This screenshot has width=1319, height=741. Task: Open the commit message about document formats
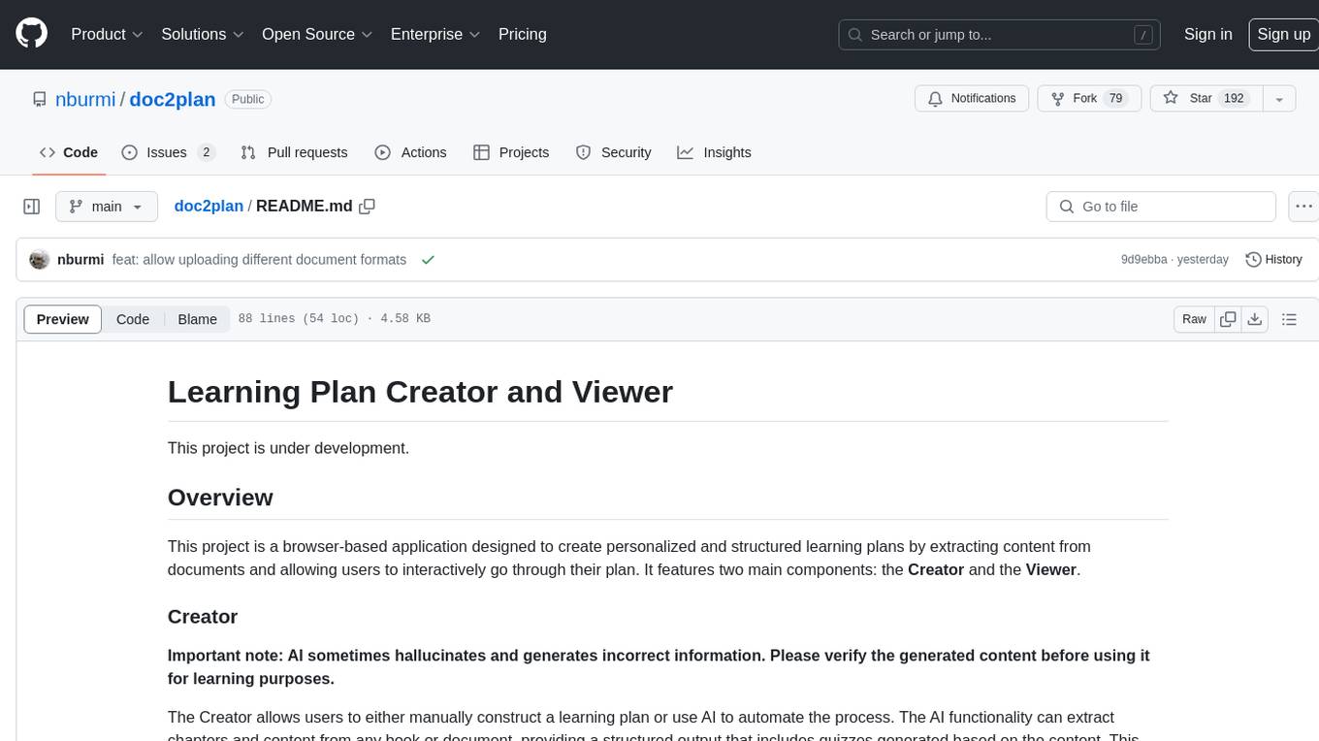pyautogui.click(x=259, y=260)
